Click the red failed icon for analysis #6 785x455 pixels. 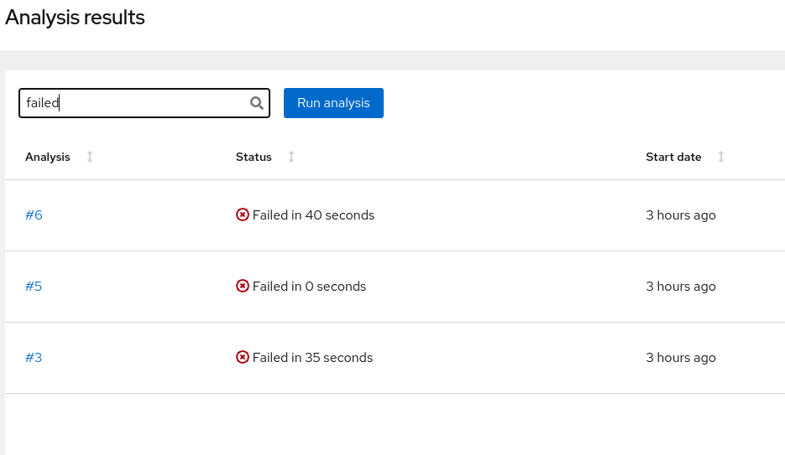243,215
